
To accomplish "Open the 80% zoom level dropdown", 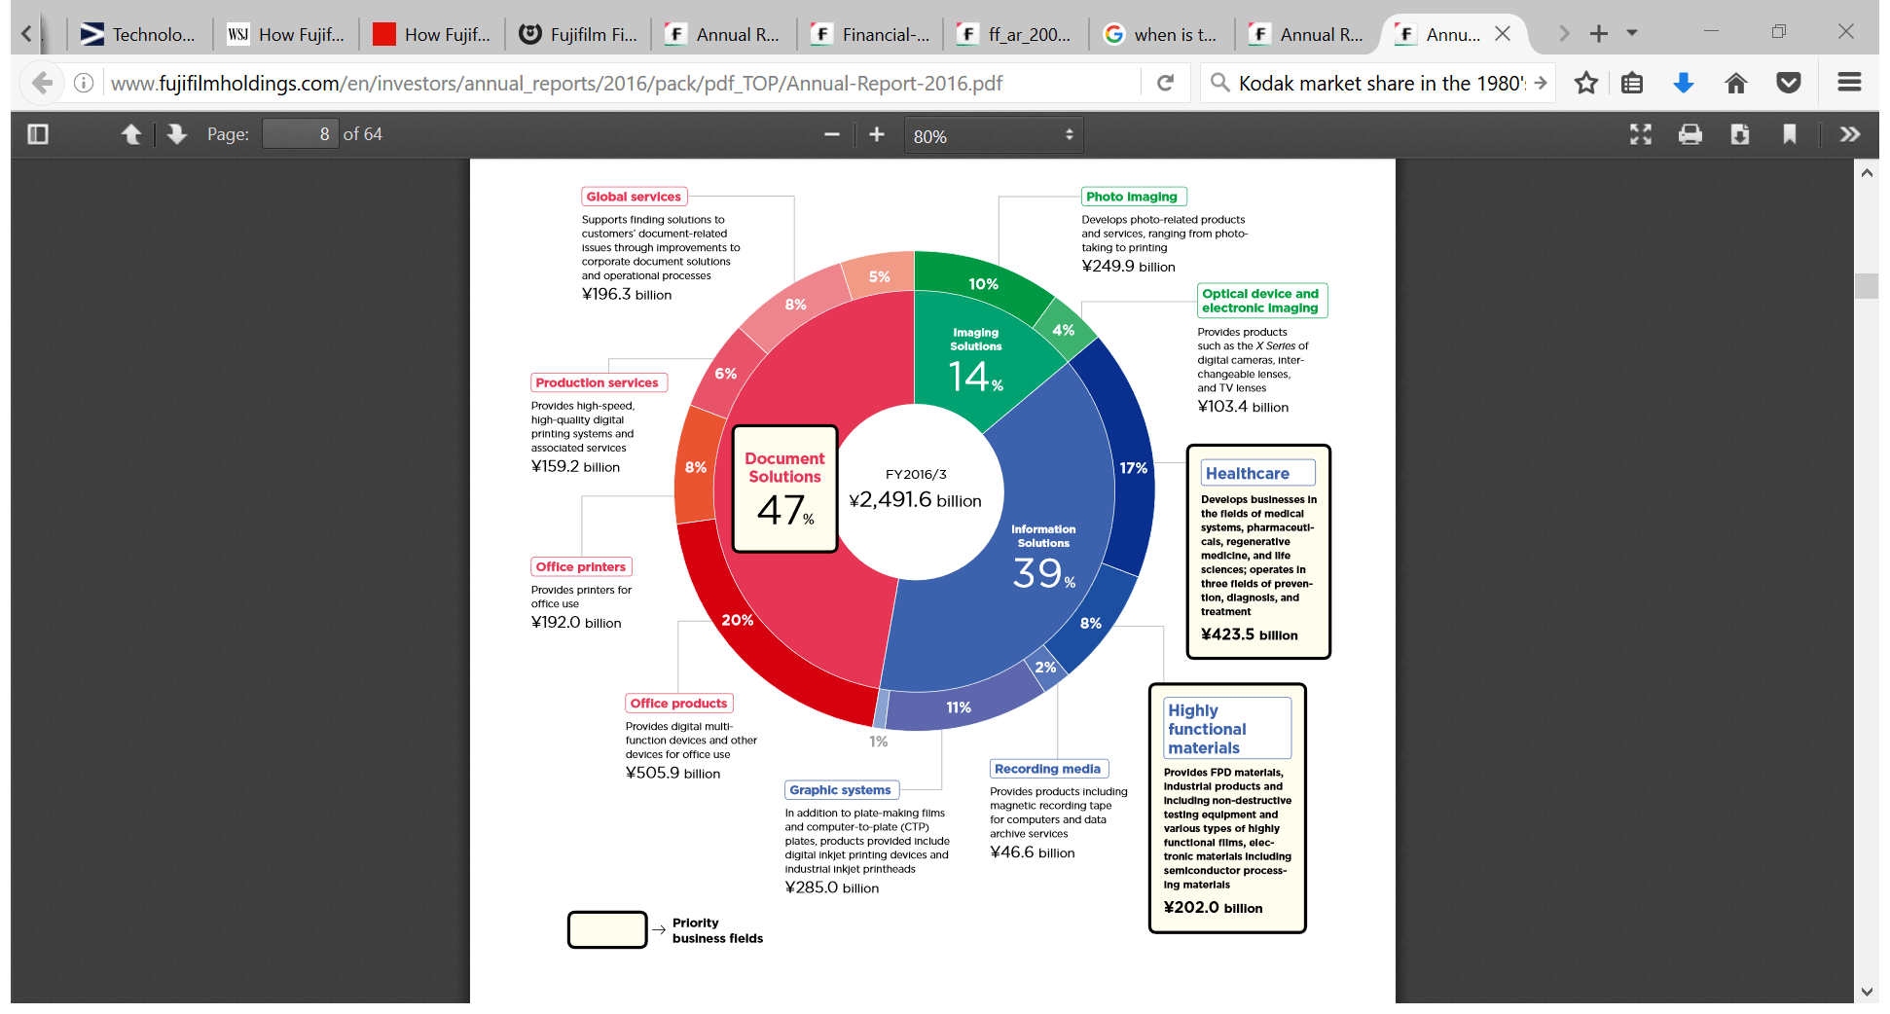I will [x=993, y=135].
